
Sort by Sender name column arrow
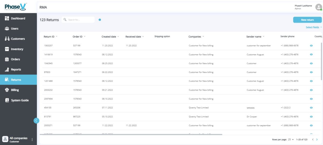(264, 37)
